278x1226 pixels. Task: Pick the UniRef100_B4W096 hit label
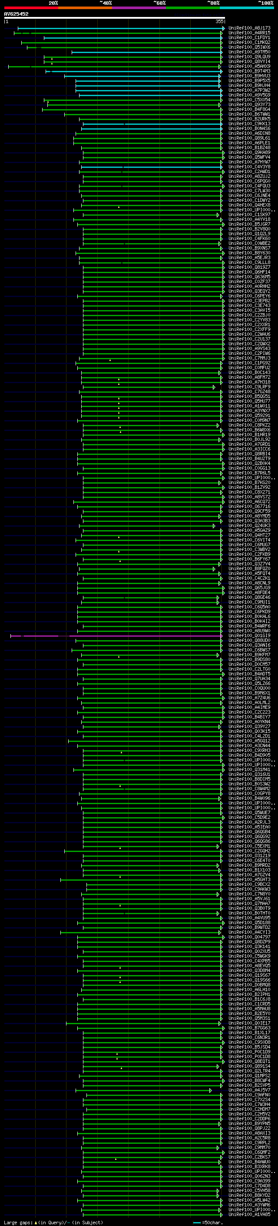pyautogui.click(x=249, y=798)
